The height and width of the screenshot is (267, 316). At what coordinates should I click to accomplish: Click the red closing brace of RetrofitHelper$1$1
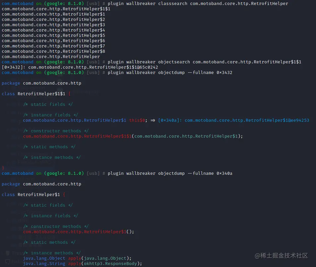pos(3,168)
